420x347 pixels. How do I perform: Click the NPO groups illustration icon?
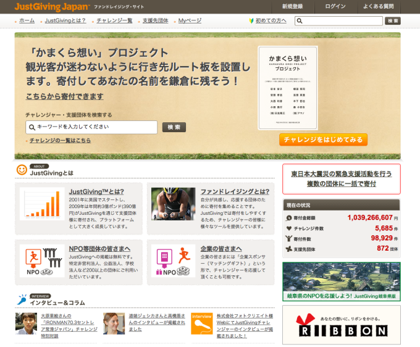click(42, 261)
